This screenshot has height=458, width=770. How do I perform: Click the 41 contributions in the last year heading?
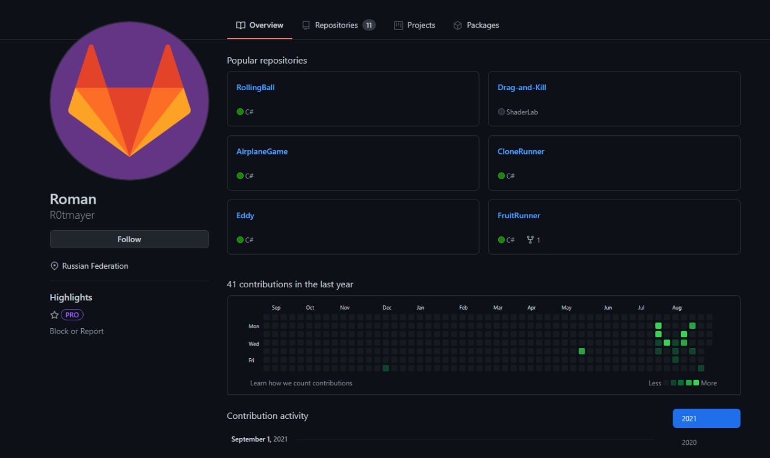click(290, 284)
